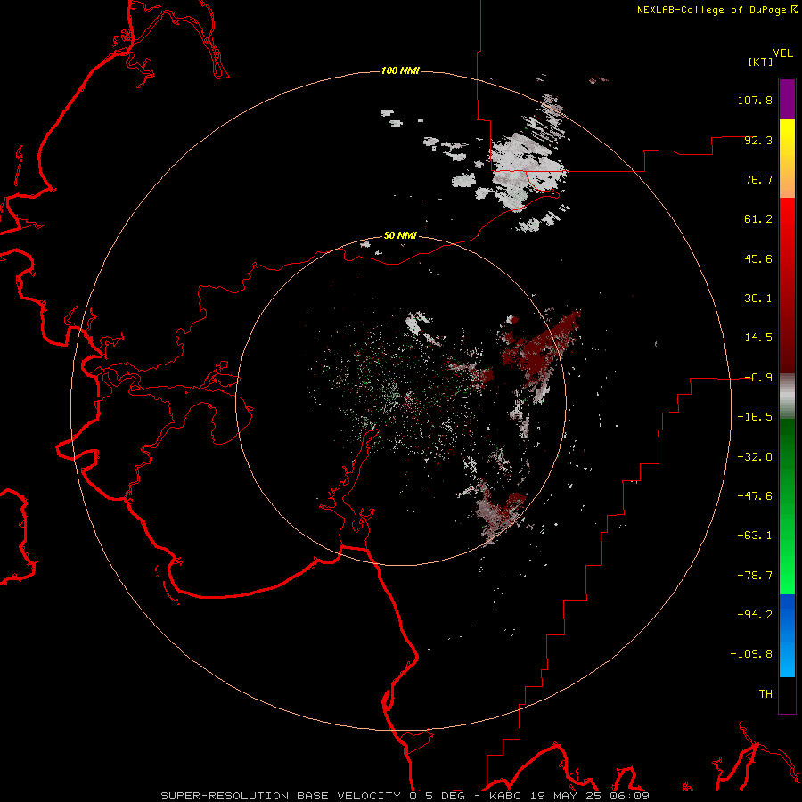Pick the gray near-zero segment of color bar
The height and width of the screenshot is (802, 802).
click(787, 397)
